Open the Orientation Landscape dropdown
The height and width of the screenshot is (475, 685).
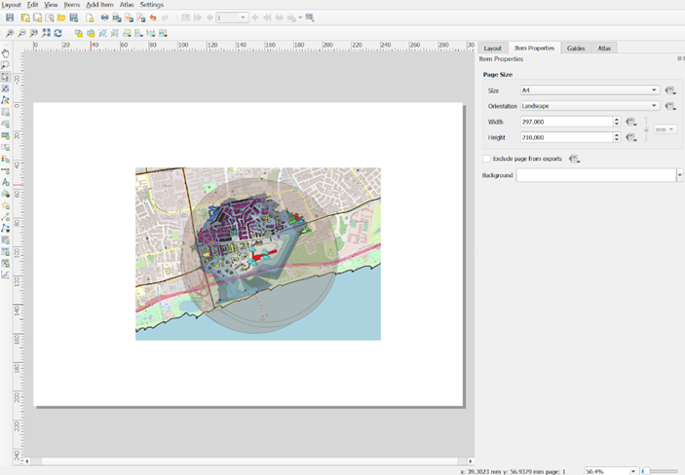tap(590, 106)
